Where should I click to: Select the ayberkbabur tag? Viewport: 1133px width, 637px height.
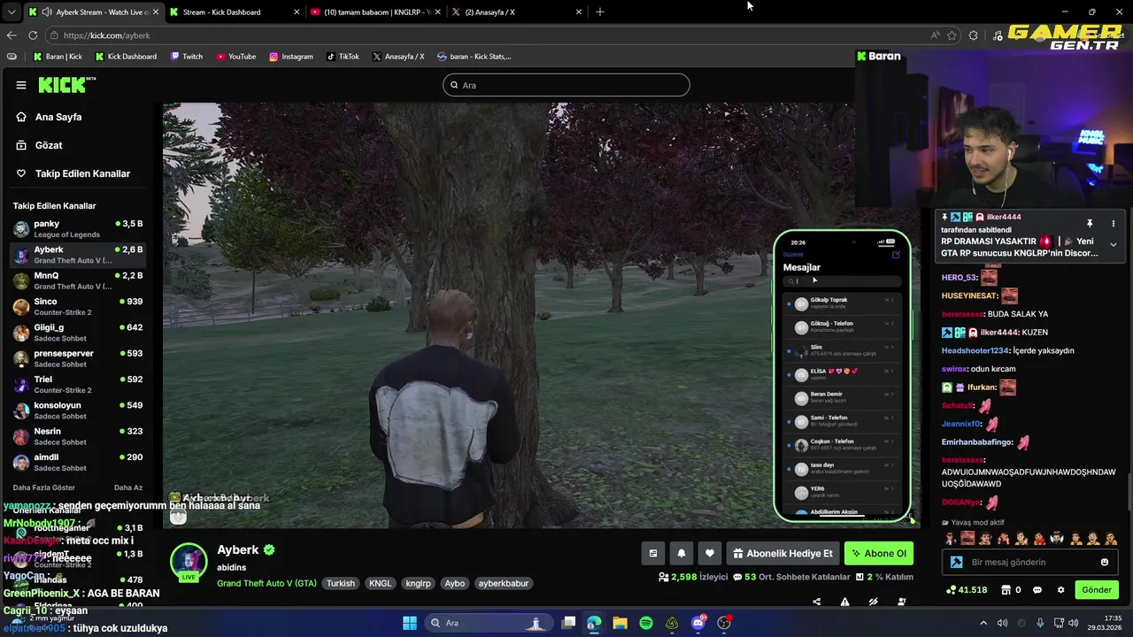[504, 583]
